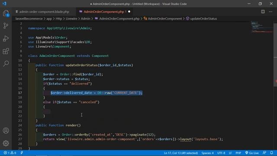Click namespace App\Http\Livewire\Admin line

(60, 28)
